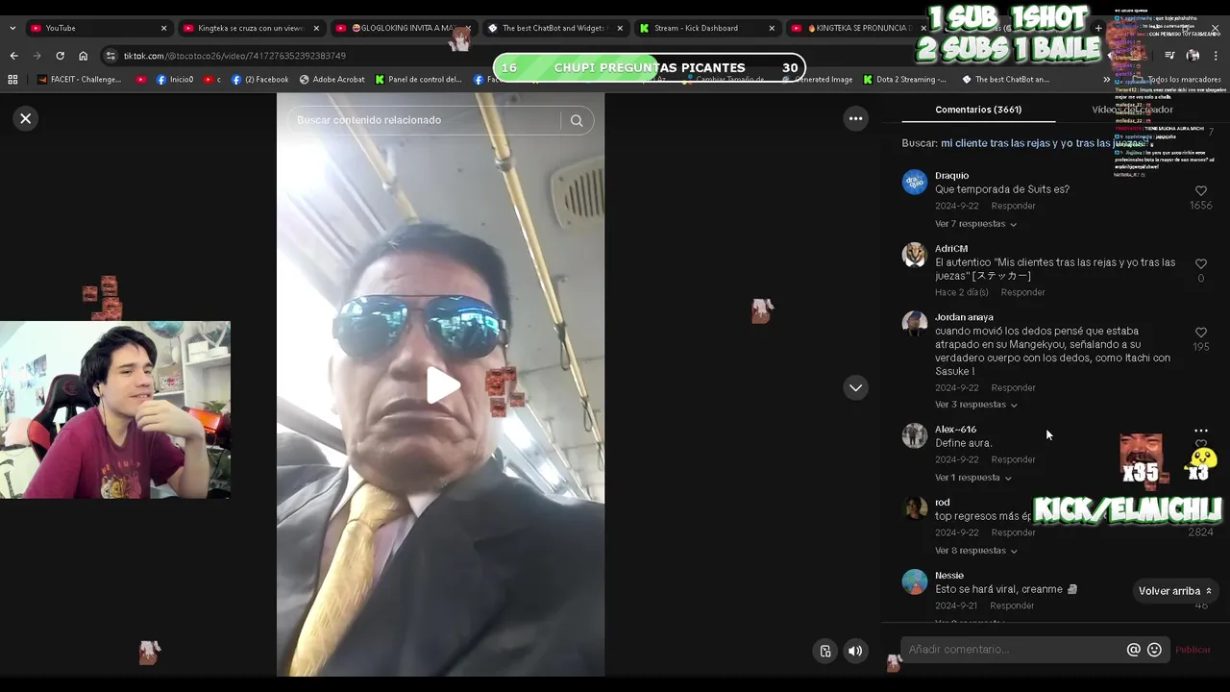The width and height of the screenshot is (1230, 692).
Task: Like Draquio's comment with heart
Action: tap(1200, 191)
